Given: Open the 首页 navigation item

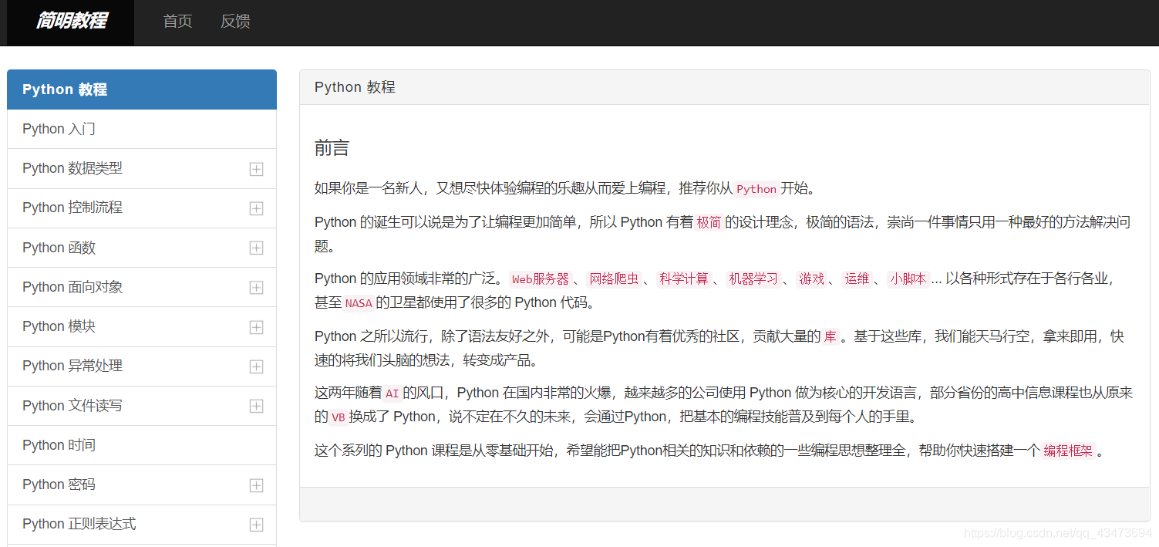Looking at the screenshot, I should point(177,21).
